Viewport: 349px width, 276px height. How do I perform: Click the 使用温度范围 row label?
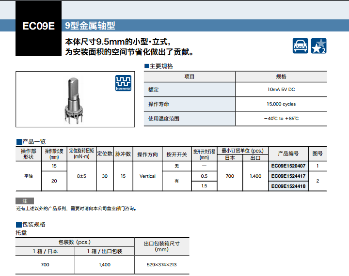pos(163,119)
